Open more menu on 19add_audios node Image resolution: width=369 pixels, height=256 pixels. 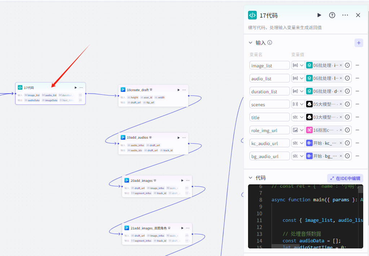point(184,138)
